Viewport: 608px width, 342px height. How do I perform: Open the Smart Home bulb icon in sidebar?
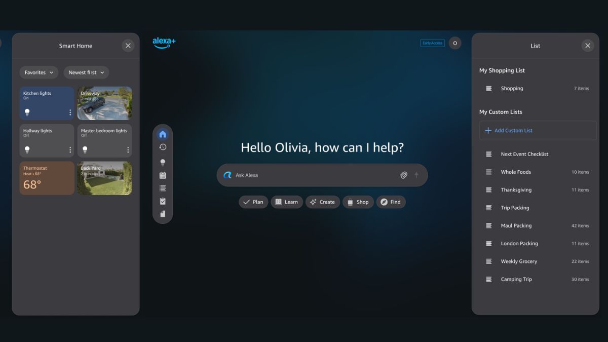pyautogui.click(x=163, y=163)
